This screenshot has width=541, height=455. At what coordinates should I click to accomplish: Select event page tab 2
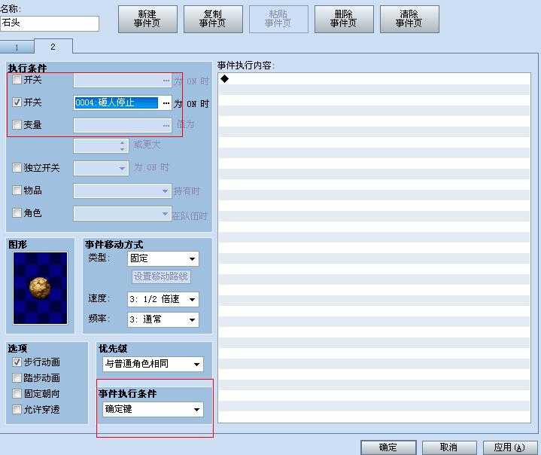pyautogui.click(x=53, y=47)
